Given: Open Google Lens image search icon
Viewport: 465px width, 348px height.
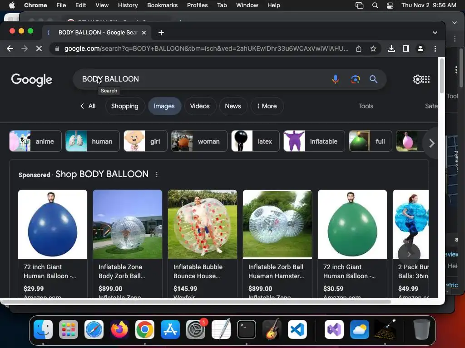Looking at the screenshot, I should tap(355, 79).
